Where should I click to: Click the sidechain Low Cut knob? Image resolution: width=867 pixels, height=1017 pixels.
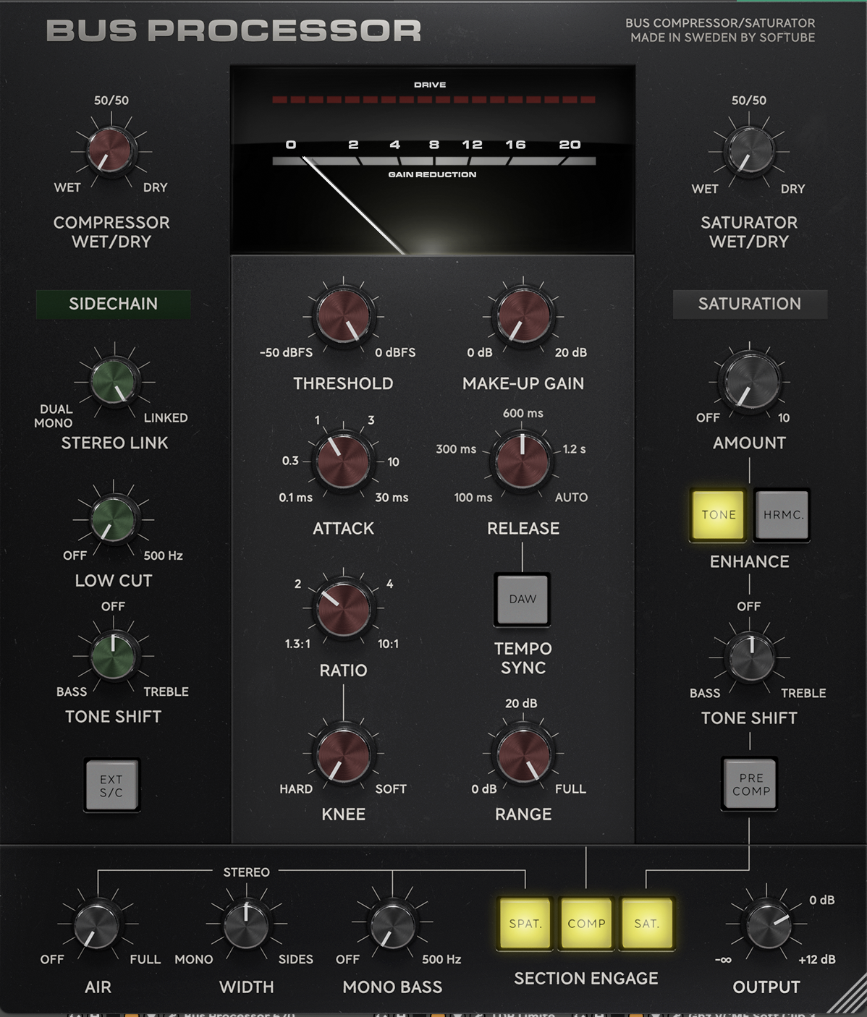(114, 519)
